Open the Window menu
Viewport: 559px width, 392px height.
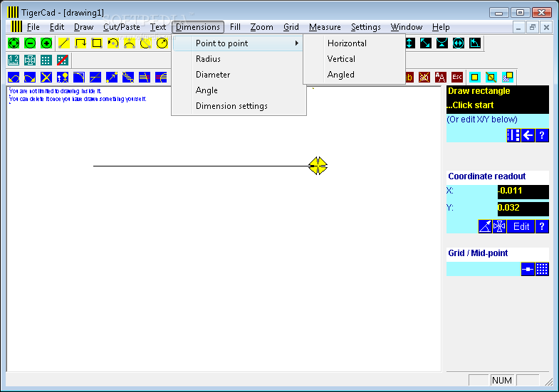tap(407, 27)
